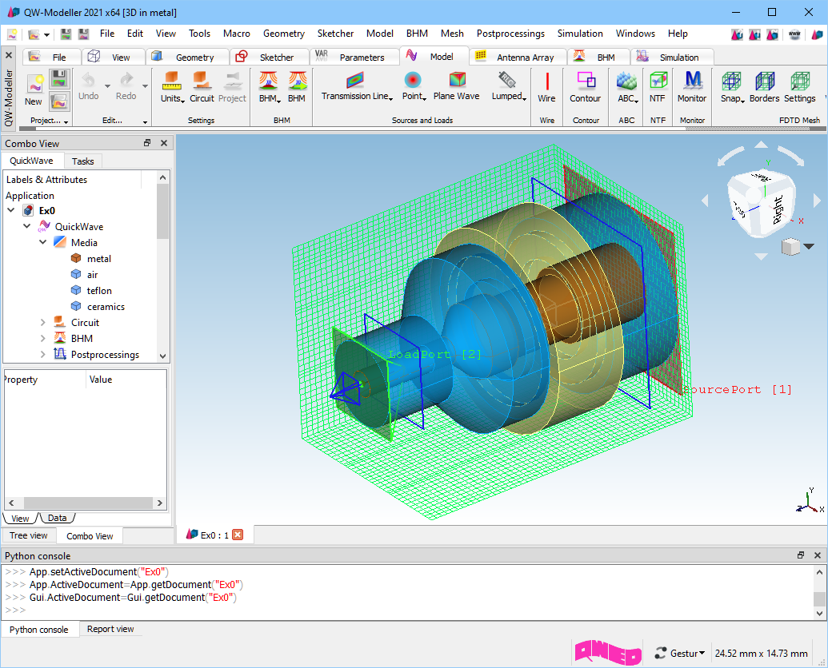Open the Geometry menu in menu bar
This screenshot has height=668, width=828.
point(283,34)
